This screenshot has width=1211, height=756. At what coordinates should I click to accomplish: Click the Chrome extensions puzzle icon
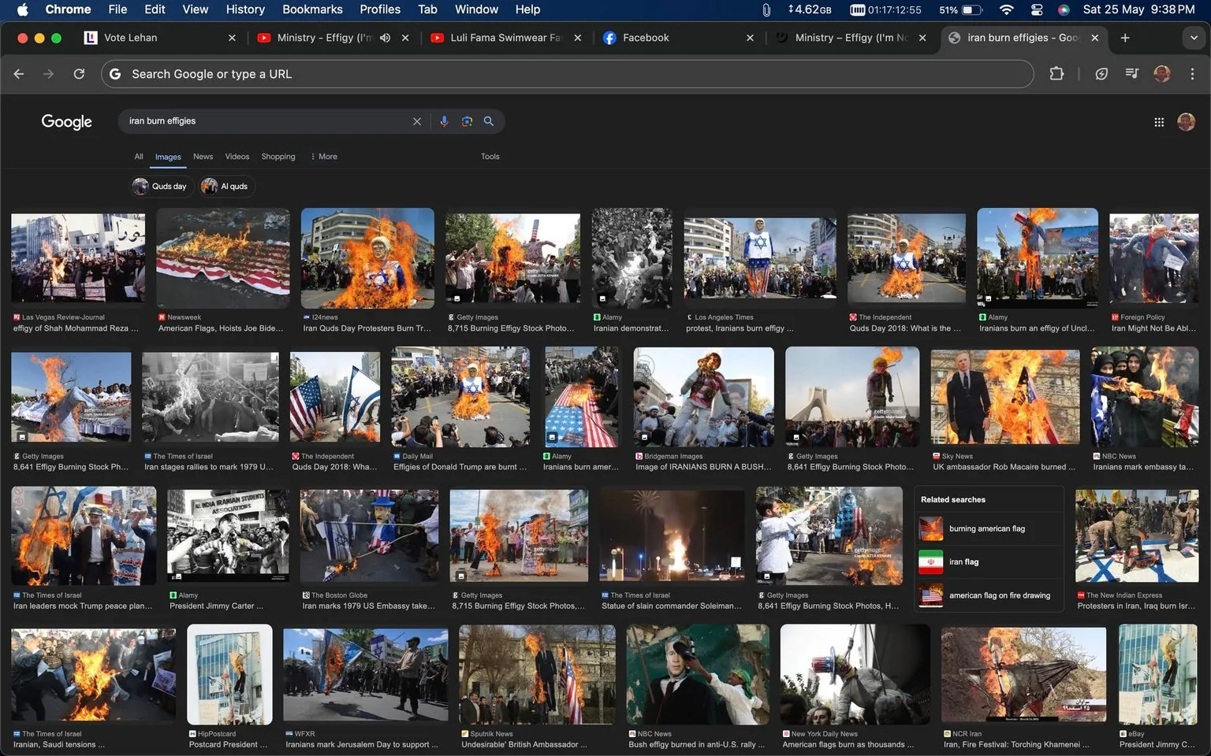coord(1056,73)
